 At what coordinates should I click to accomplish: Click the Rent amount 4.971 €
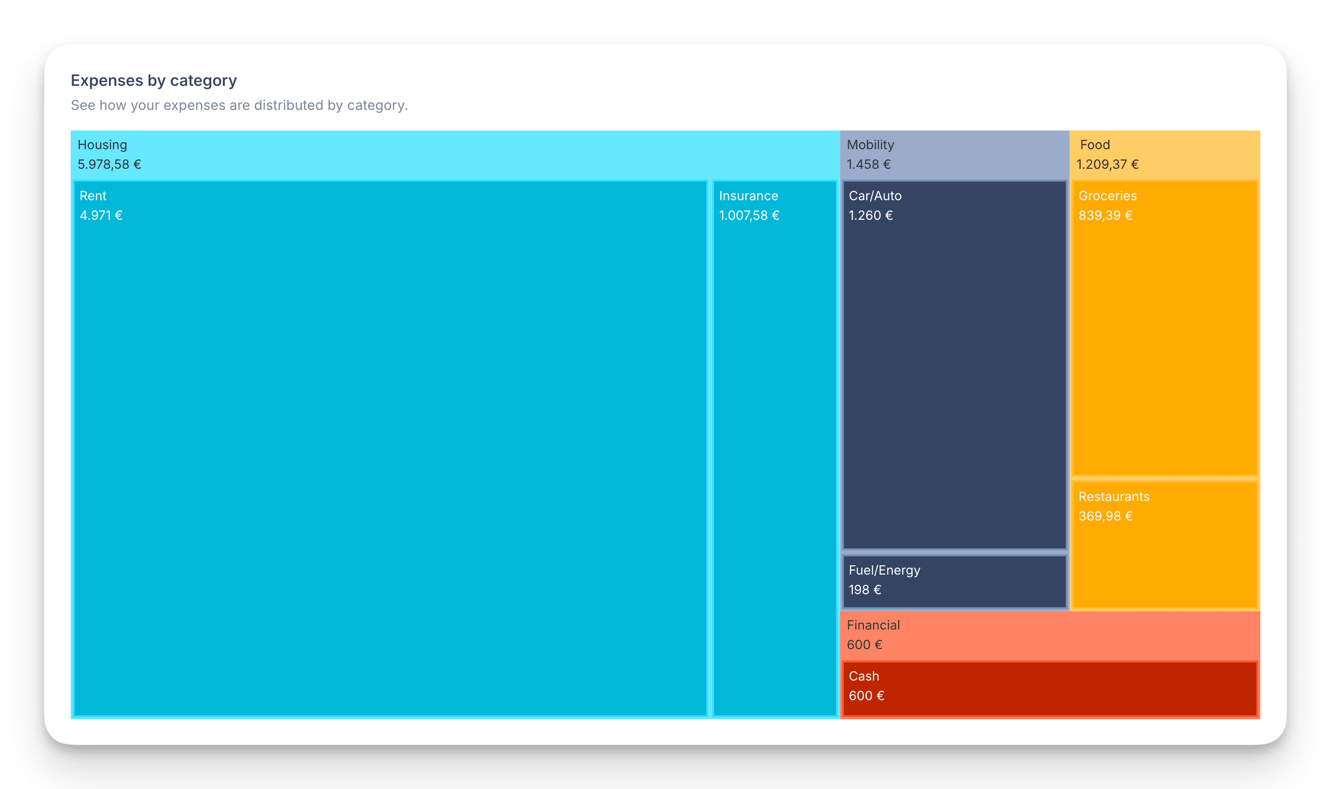pos(101,215)
